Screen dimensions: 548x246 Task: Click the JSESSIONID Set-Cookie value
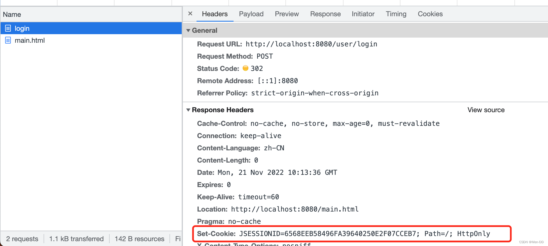pos(365,234)
